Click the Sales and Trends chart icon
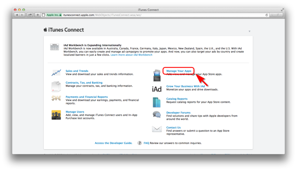 pyautogui.click(x=56, y=73)
